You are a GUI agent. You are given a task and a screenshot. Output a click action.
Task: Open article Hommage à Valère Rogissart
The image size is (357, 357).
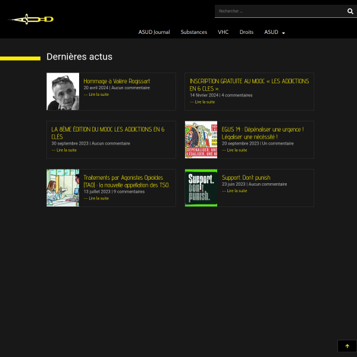point(117,81)
